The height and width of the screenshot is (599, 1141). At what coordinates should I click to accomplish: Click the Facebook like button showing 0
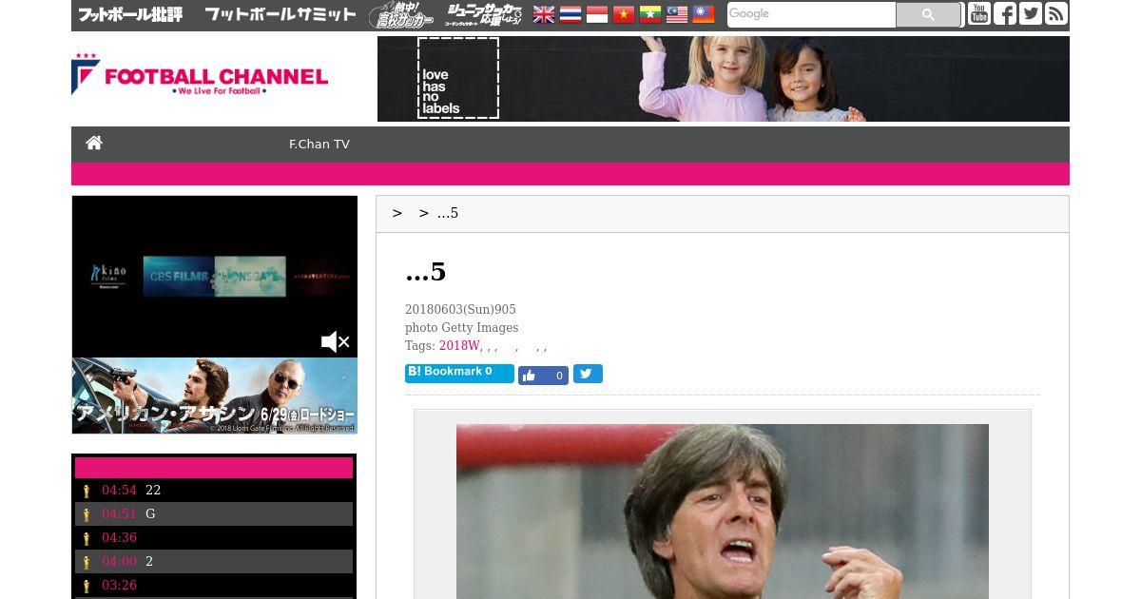coord(543,375)
